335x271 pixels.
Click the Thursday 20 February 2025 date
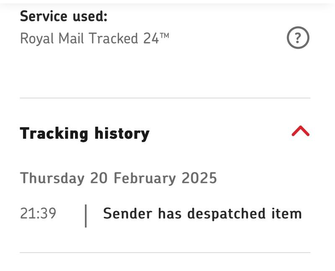pos(119,178)
